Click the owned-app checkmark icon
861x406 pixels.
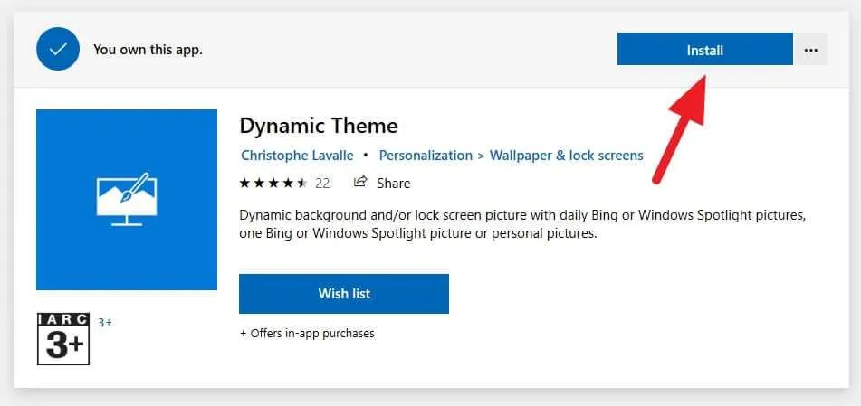click(58, 49)
